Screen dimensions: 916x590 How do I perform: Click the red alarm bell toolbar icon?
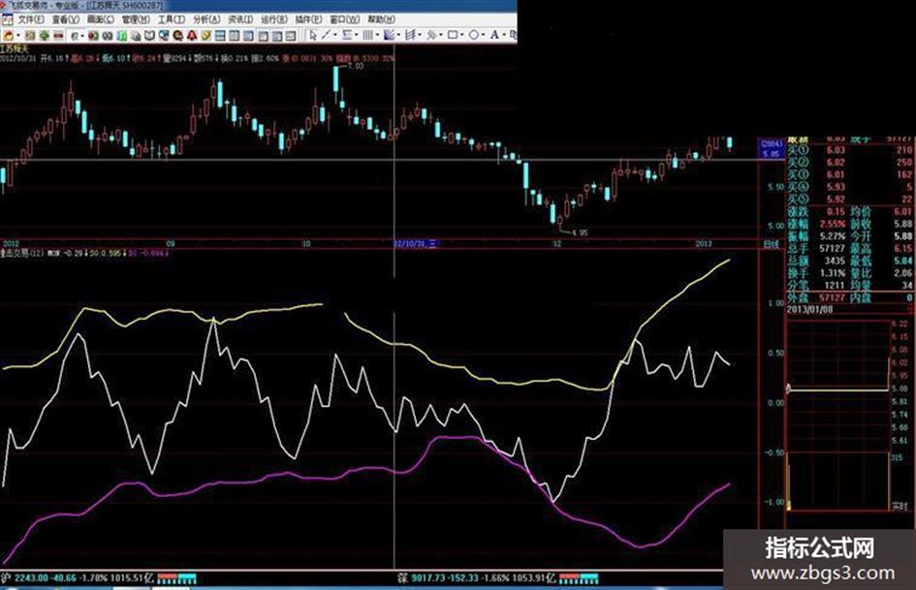click(192, 36)
